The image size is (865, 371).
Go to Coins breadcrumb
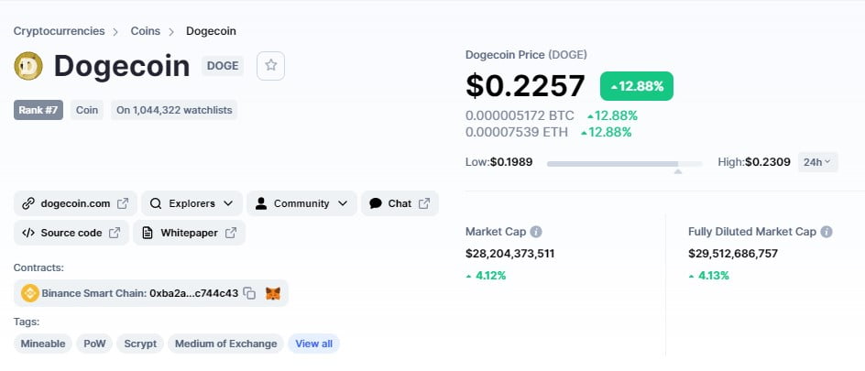pos(145,31)
